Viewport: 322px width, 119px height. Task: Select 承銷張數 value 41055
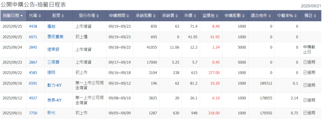click(x=152, y=47)
